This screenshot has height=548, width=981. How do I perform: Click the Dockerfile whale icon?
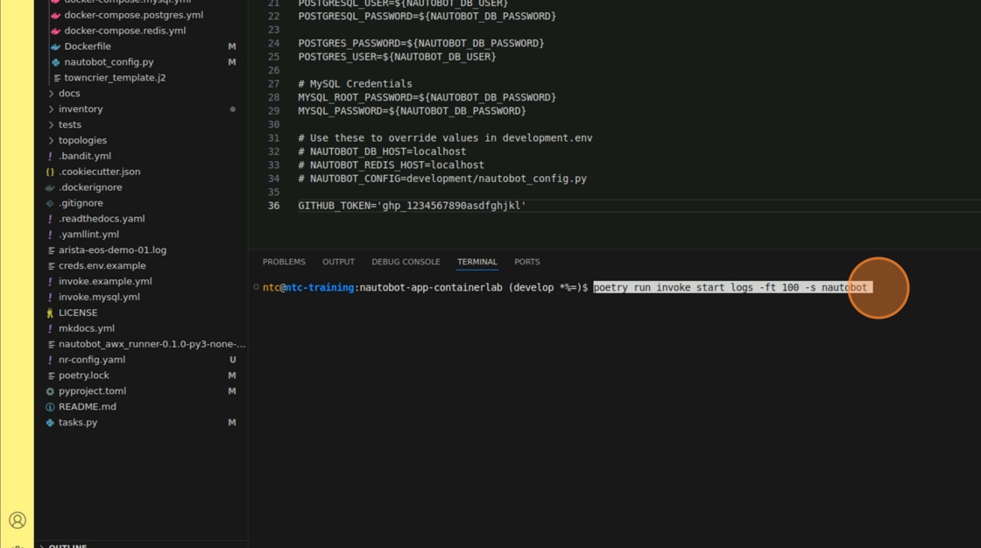56,46
